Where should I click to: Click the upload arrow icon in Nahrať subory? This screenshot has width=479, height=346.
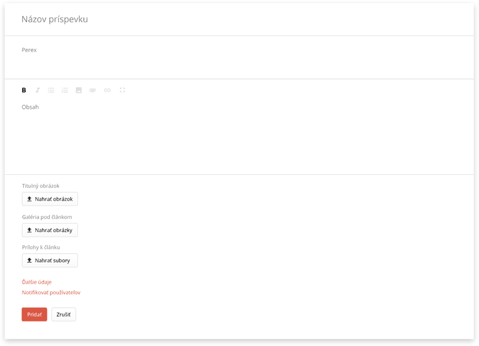coord(29,260)
